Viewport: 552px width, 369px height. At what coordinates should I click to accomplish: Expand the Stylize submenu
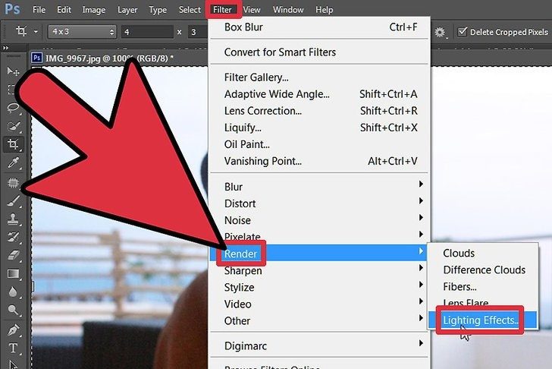pyautogui.click(x=318, y=287)
